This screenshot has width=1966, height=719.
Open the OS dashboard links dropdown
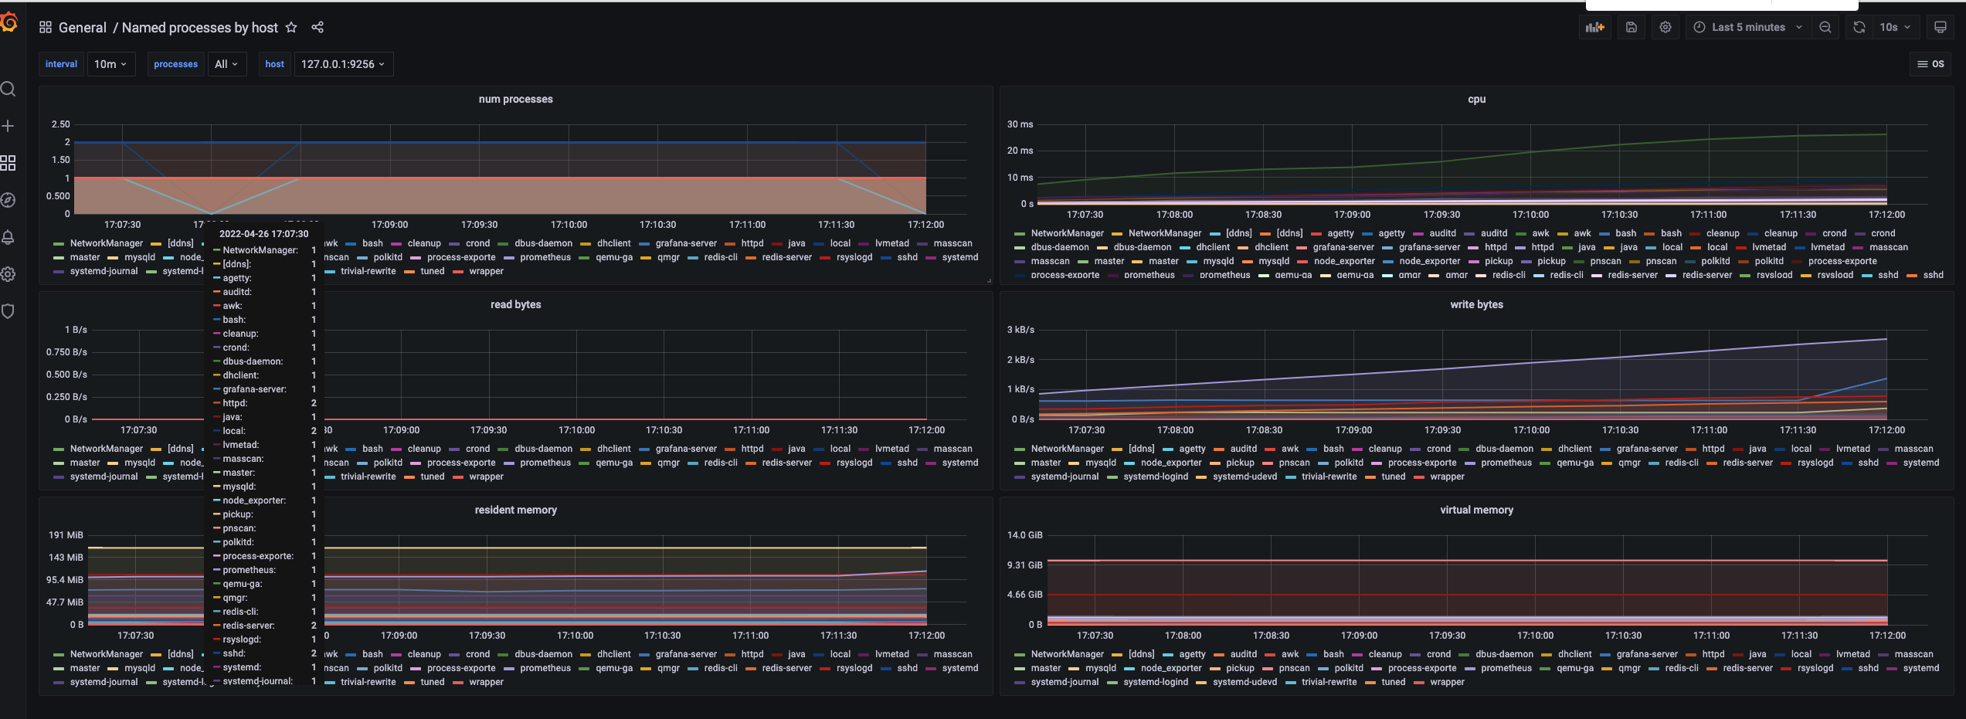point(1930,64)
